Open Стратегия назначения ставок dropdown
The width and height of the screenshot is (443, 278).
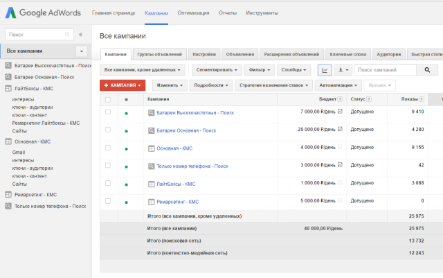tap(274, 85)
